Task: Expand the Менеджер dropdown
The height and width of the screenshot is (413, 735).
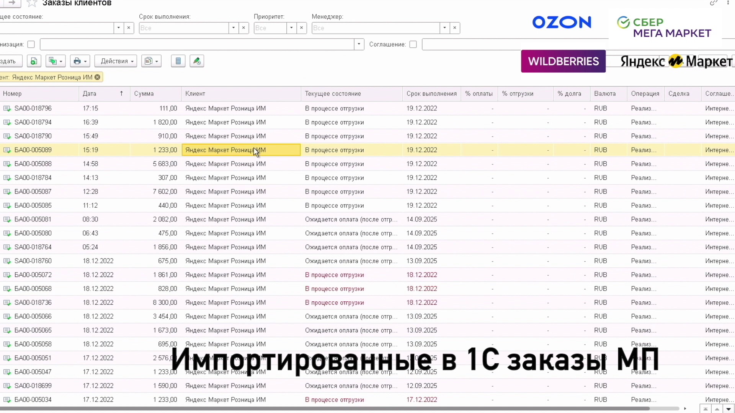Action: (x=444, y=28)
